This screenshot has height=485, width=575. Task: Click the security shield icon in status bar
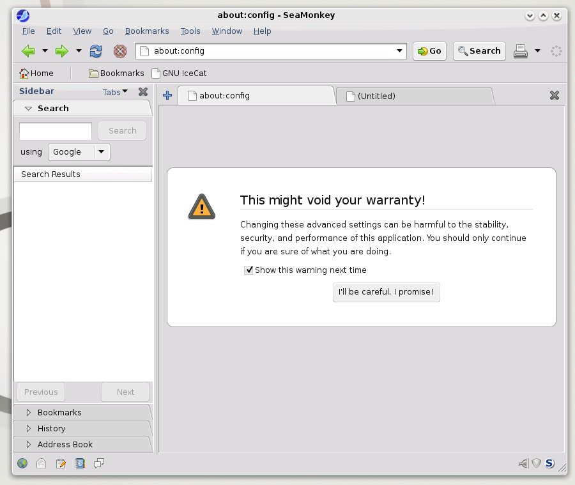click(537, 463)
